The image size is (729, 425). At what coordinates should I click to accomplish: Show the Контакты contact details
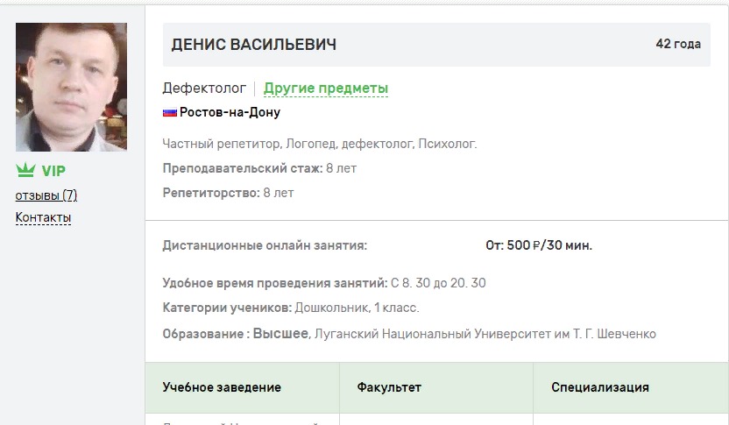click(43, 217)
